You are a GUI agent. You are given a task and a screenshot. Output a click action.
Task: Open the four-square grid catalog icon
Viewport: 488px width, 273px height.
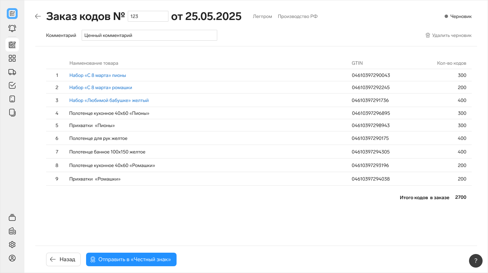12,58
